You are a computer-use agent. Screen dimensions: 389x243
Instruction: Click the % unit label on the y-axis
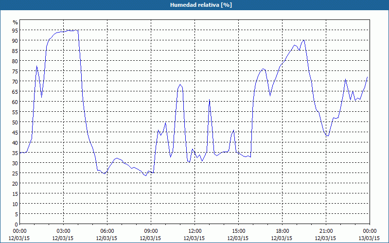pos(16,22)
